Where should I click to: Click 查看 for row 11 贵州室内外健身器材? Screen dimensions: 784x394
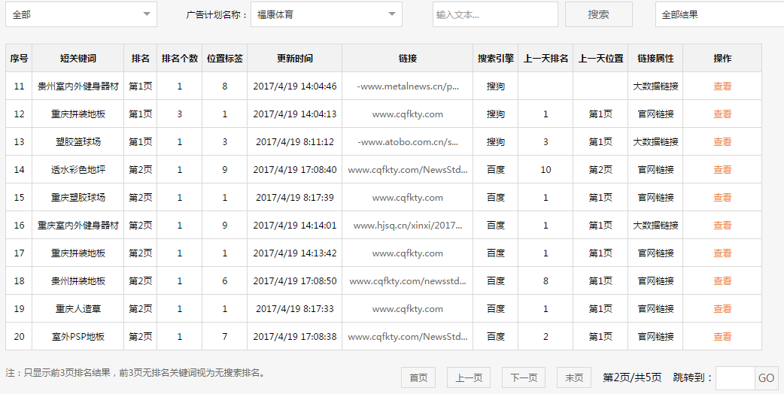pyautogui.click(x=722, y=86)
